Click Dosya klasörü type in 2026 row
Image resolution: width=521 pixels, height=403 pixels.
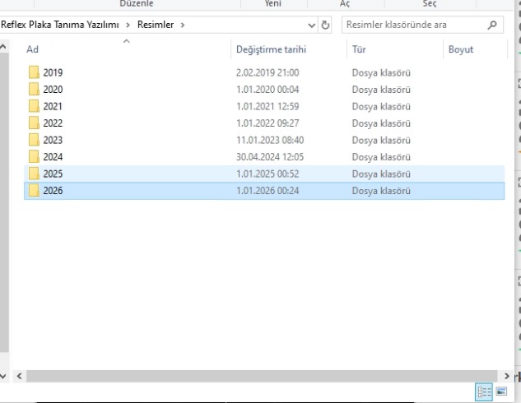381,191
